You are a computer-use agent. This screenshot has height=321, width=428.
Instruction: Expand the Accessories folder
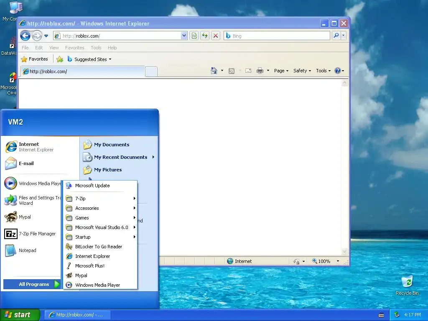100,208
